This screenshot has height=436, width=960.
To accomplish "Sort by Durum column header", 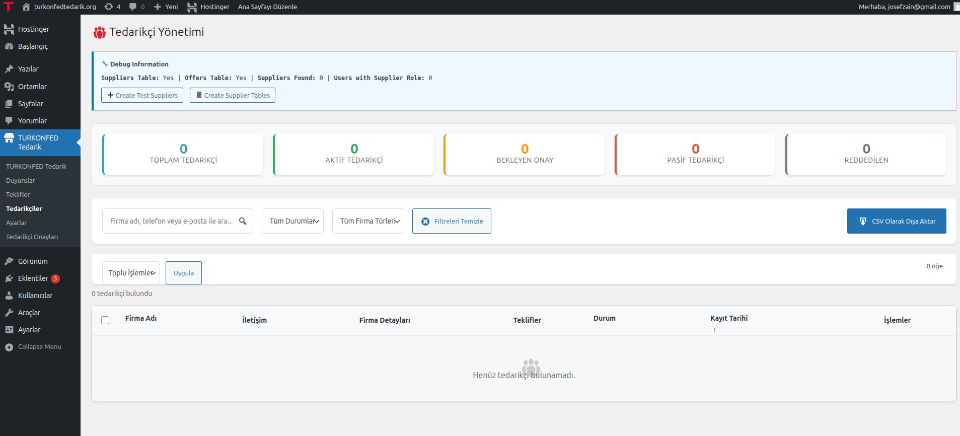I will [604, 318].
